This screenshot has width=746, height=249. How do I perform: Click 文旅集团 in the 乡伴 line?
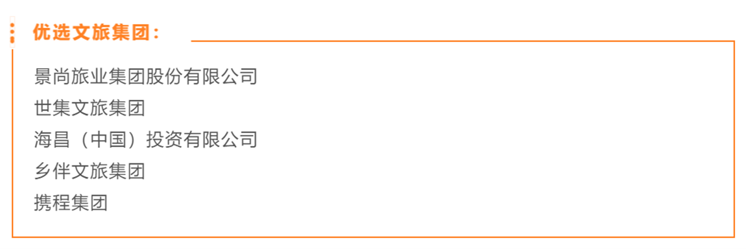click(108, 171)
